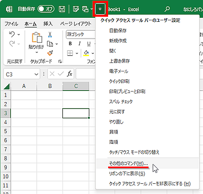Expand the Fill Color dropdown arrow
This screenshot has width=203, height=194.
(93, 53)
